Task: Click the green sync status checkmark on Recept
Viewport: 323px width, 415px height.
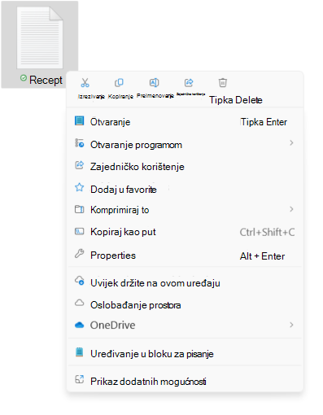Action: point(24,78)
